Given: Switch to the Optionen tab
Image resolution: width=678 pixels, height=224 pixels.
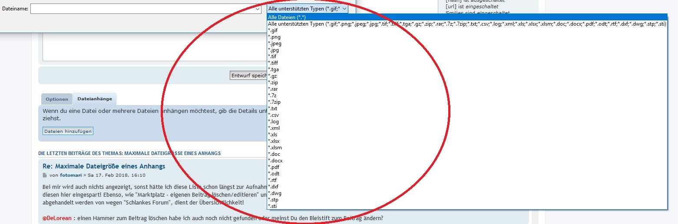Looking at the screenshot, I should (x=57, y=99).
